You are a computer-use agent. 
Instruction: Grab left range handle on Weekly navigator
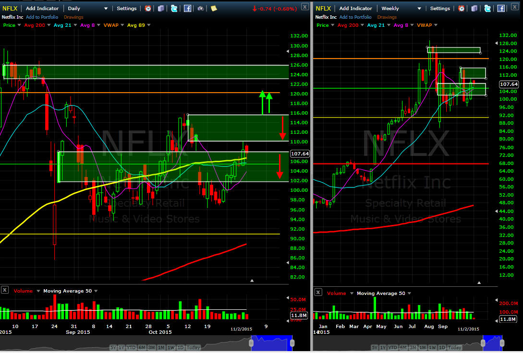click(x=484, y=342)
